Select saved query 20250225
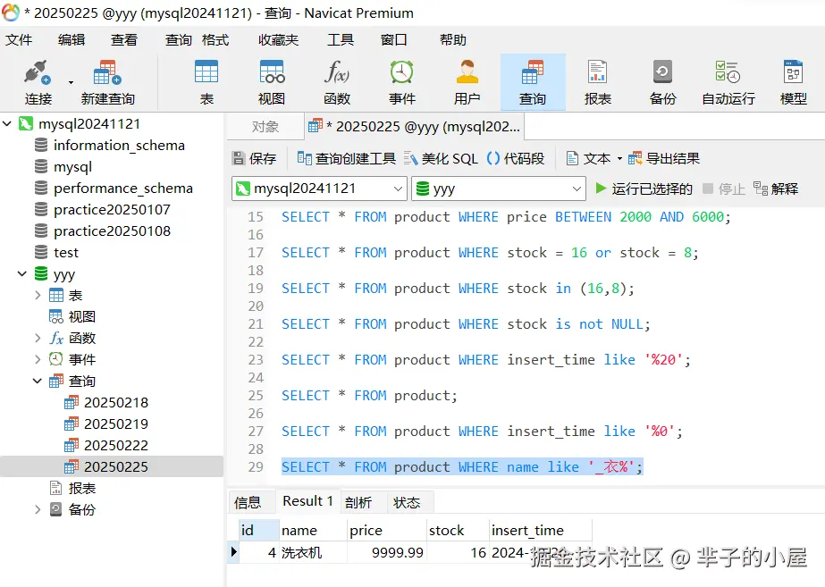Image resolution: width=825 pixels, height=587 pixels. tap(112, 466)
